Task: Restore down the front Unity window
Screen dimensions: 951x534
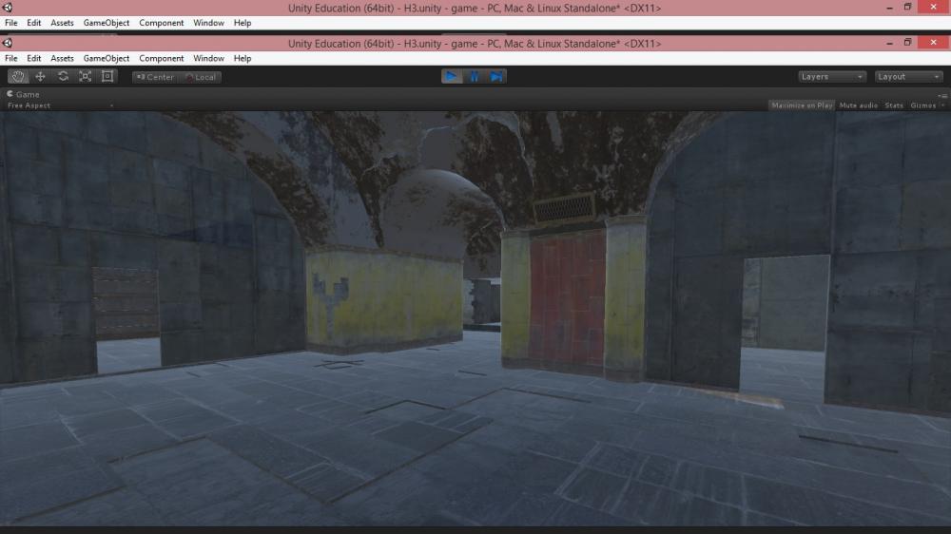Action: click(x=907, y=43)
